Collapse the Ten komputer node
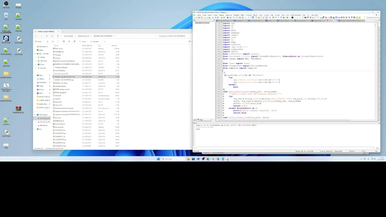The width and height of the screenshot is (386, 217). click(x=35, y=115)
